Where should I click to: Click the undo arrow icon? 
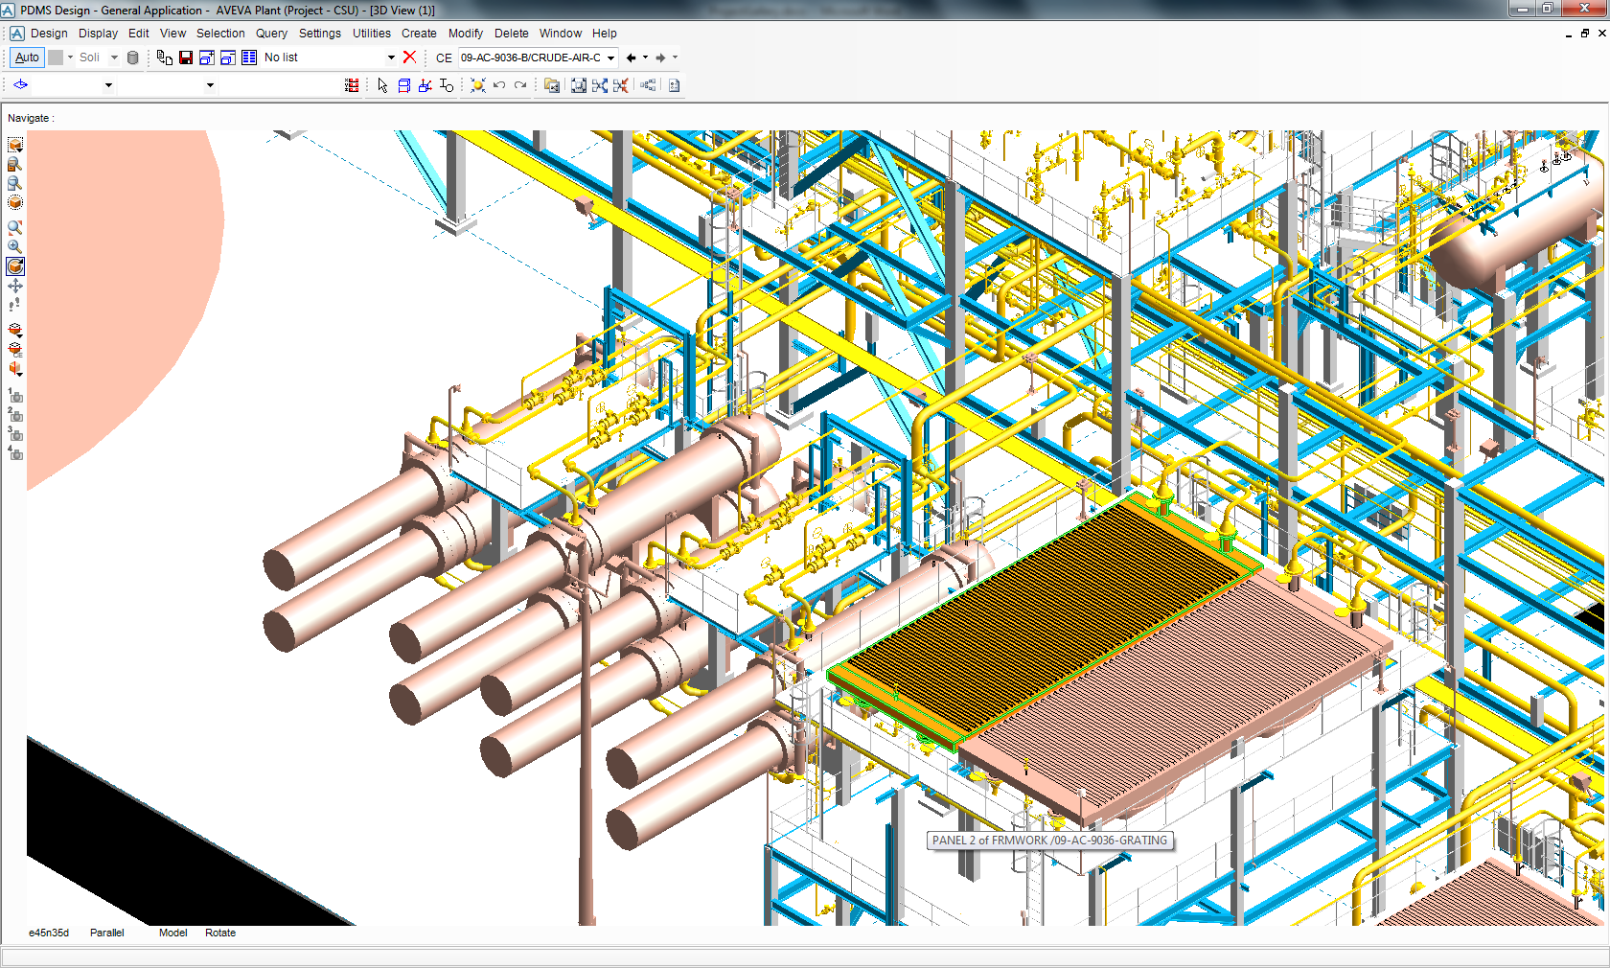(499, 85)
